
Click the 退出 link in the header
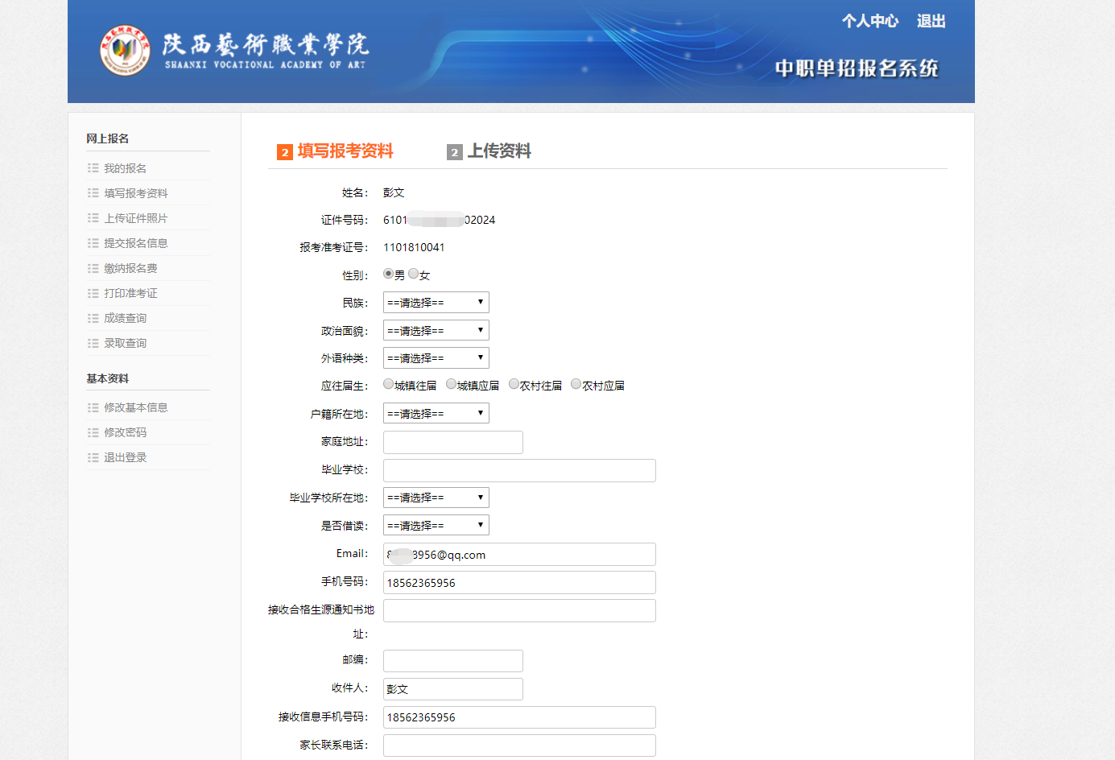(x=931, y=21)
